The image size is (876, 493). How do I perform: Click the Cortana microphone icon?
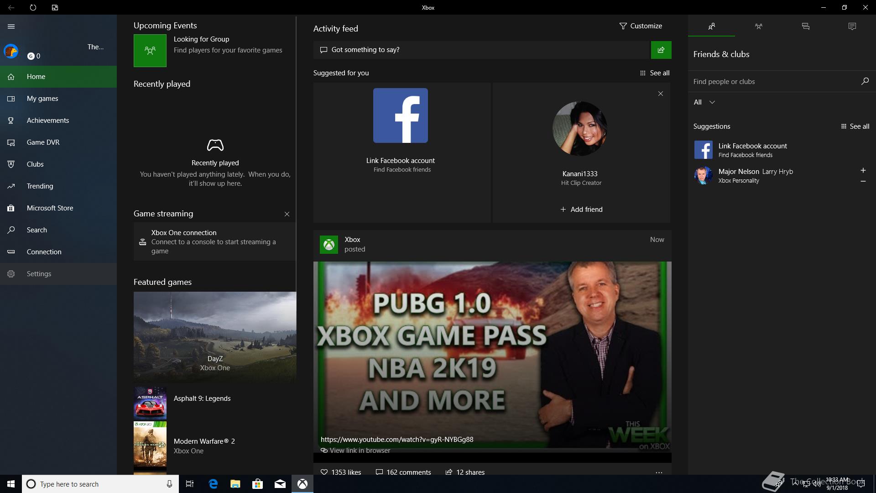(x=169, y=484)
